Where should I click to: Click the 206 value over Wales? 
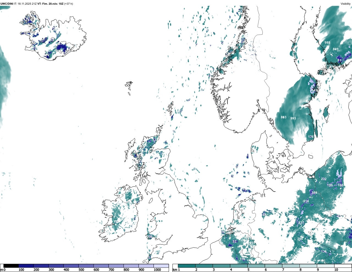[150, 237]
